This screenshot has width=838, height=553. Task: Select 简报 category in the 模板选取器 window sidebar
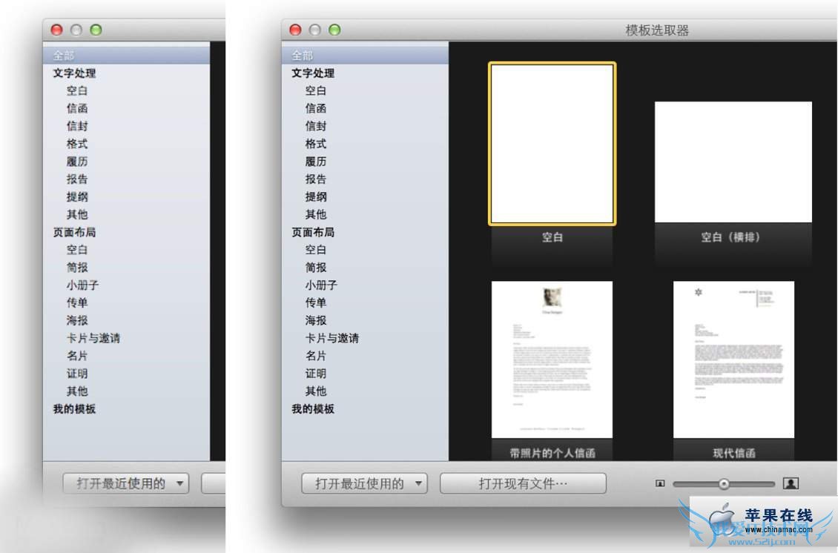[316, 268]
